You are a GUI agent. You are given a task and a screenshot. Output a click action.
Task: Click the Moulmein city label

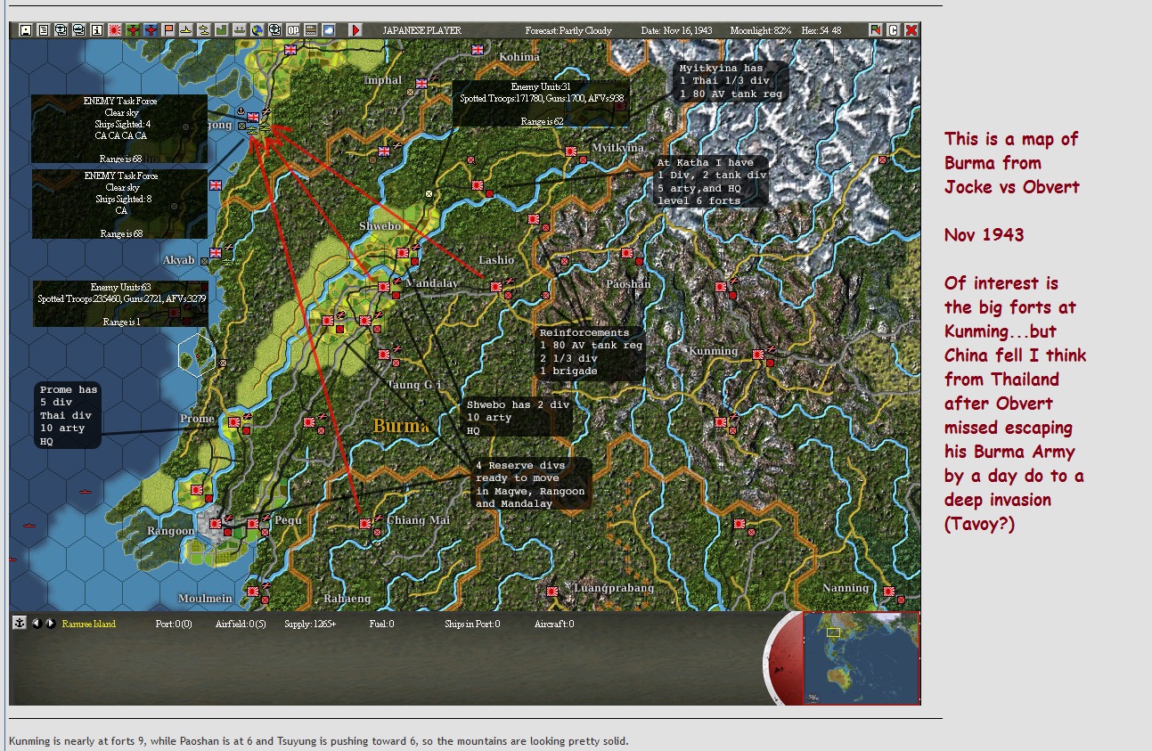(206, 599)
